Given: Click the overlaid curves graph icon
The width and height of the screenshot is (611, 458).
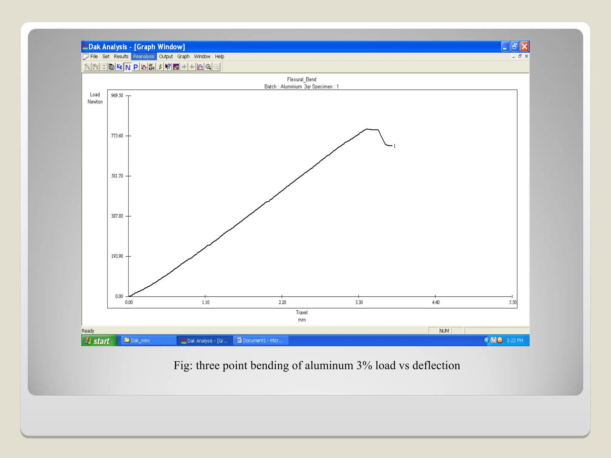Looking at the screenshot, I should 200,67.
